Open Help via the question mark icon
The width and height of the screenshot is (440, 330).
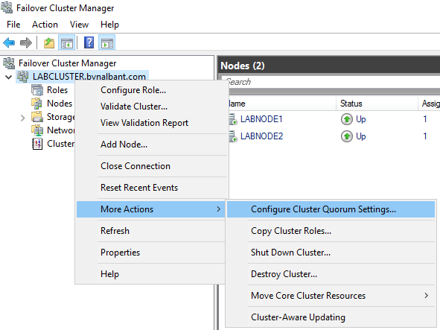89,42
